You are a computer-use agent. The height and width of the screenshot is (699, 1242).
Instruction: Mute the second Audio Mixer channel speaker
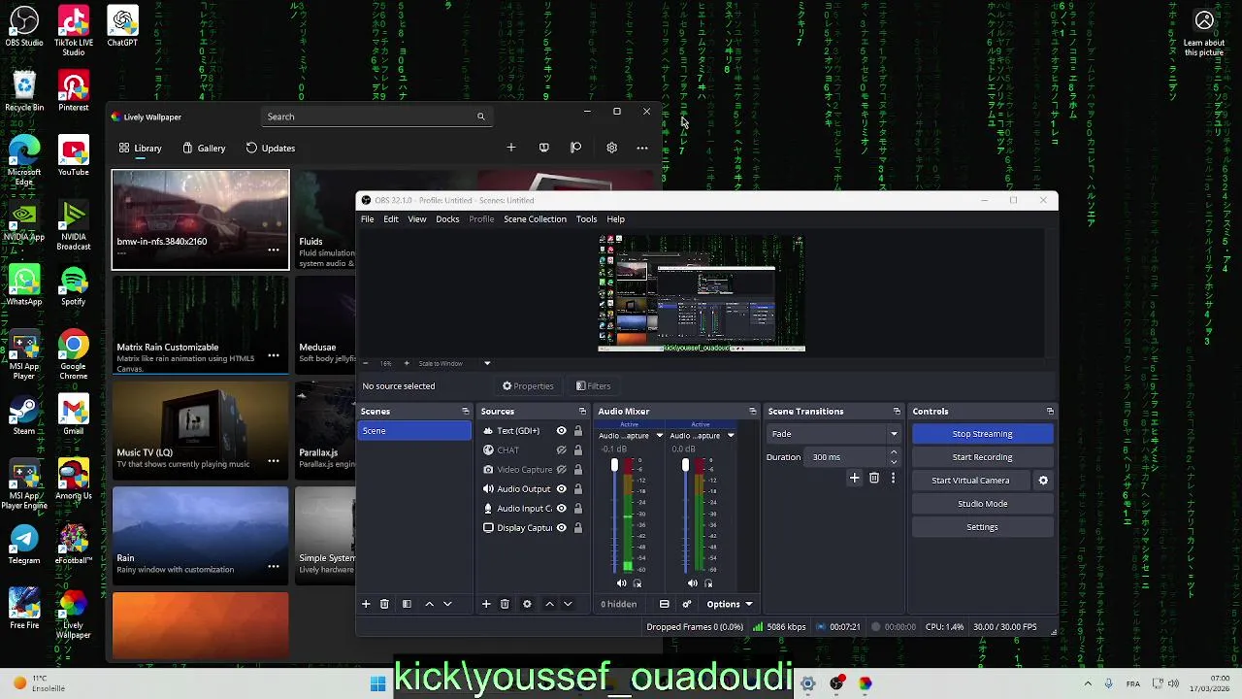(x=692, y=583)
